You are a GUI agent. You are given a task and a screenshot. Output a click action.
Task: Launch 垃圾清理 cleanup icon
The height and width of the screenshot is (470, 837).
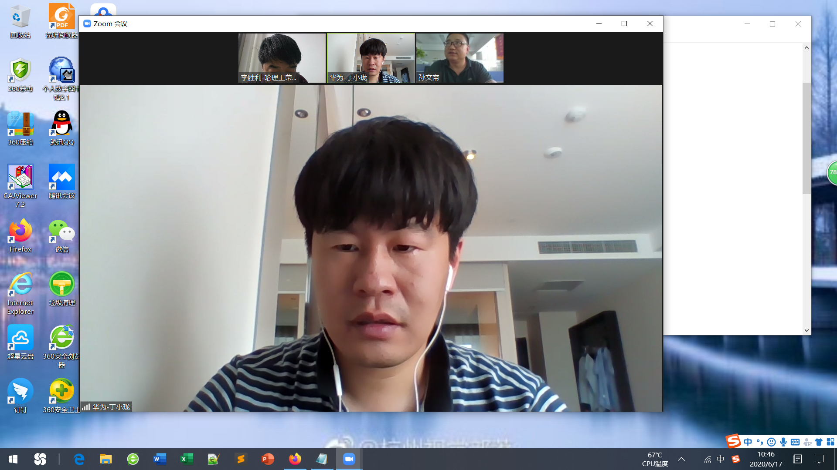click(x=61, y=289)
